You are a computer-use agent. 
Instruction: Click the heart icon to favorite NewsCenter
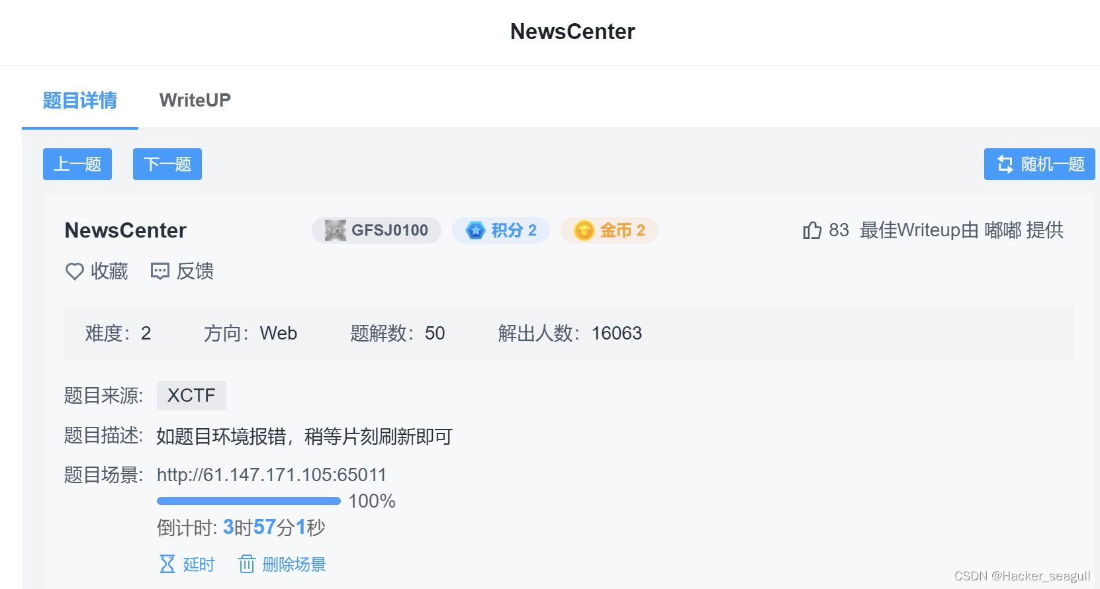[74, 271]
